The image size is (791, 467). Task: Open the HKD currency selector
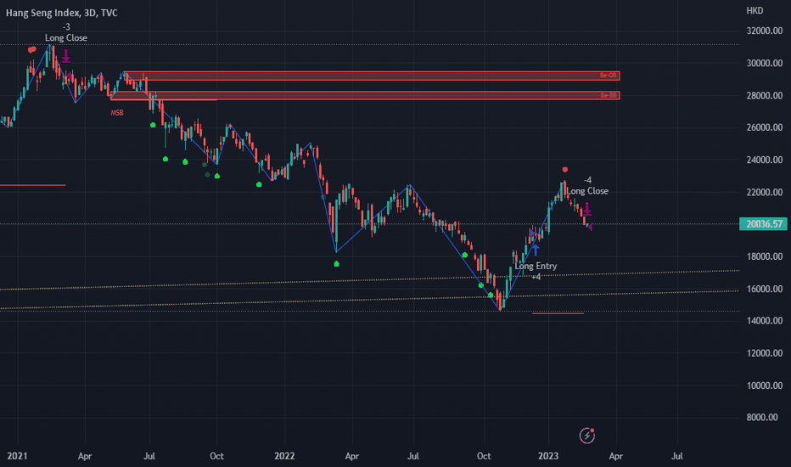755,10
